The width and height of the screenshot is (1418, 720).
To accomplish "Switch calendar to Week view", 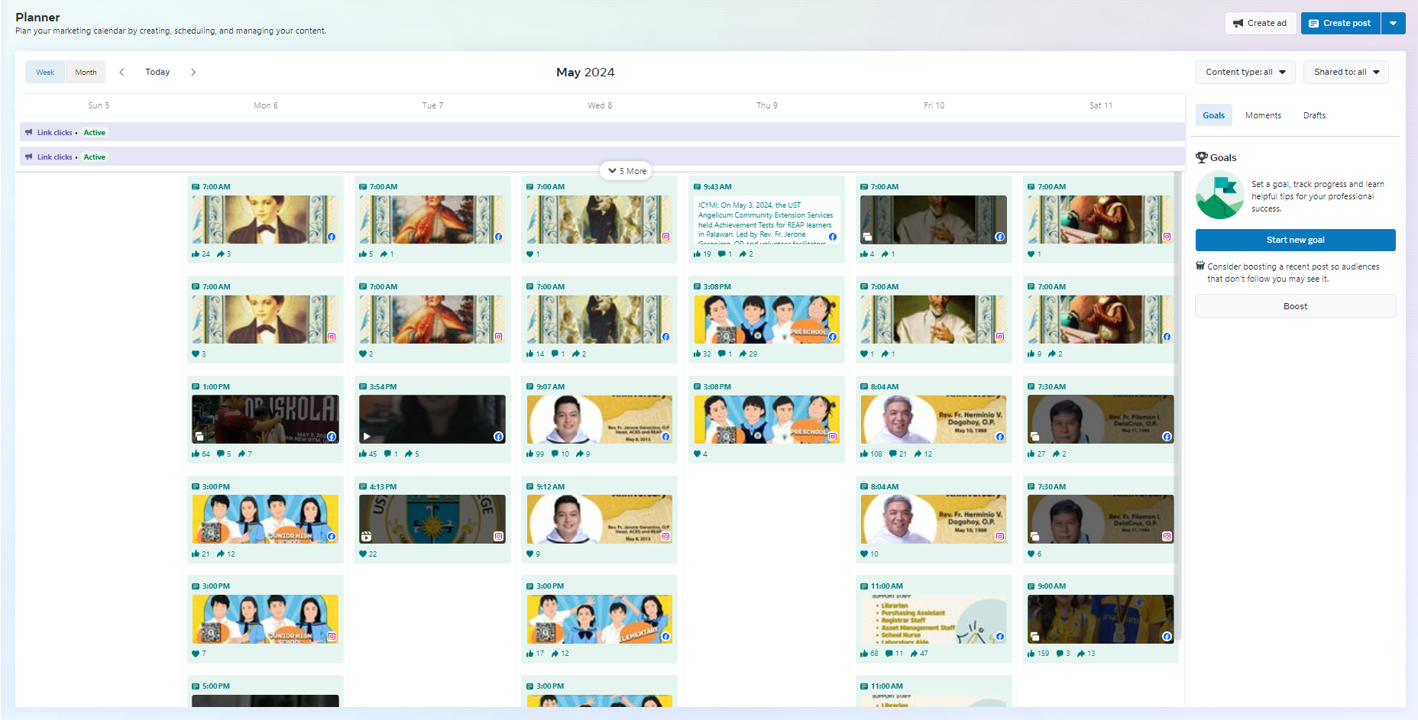I will click(x=45, y=72).
